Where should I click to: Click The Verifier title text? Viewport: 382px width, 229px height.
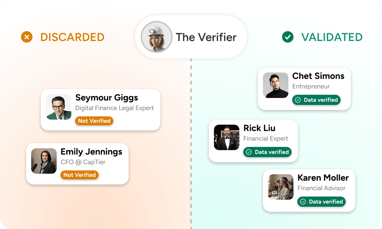[x=206, y=37]
